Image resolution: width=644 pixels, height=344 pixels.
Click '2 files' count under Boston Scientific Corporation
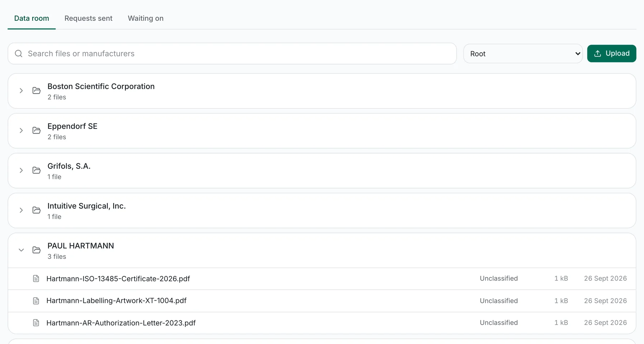(x=57, y=97)
